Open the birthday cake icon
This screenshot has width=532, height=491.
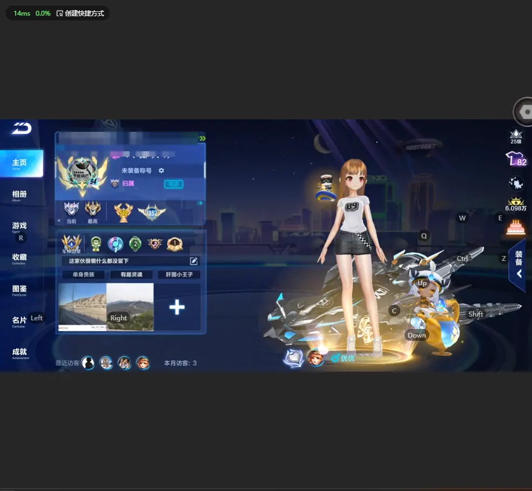(516, 227)
